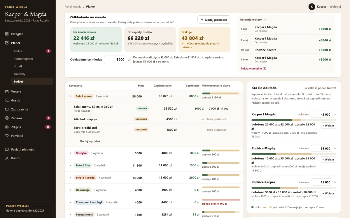Click Kacper i Magda obiecane amount field
The height and width of the screenshot is (218, 350).
pos(321,115)
